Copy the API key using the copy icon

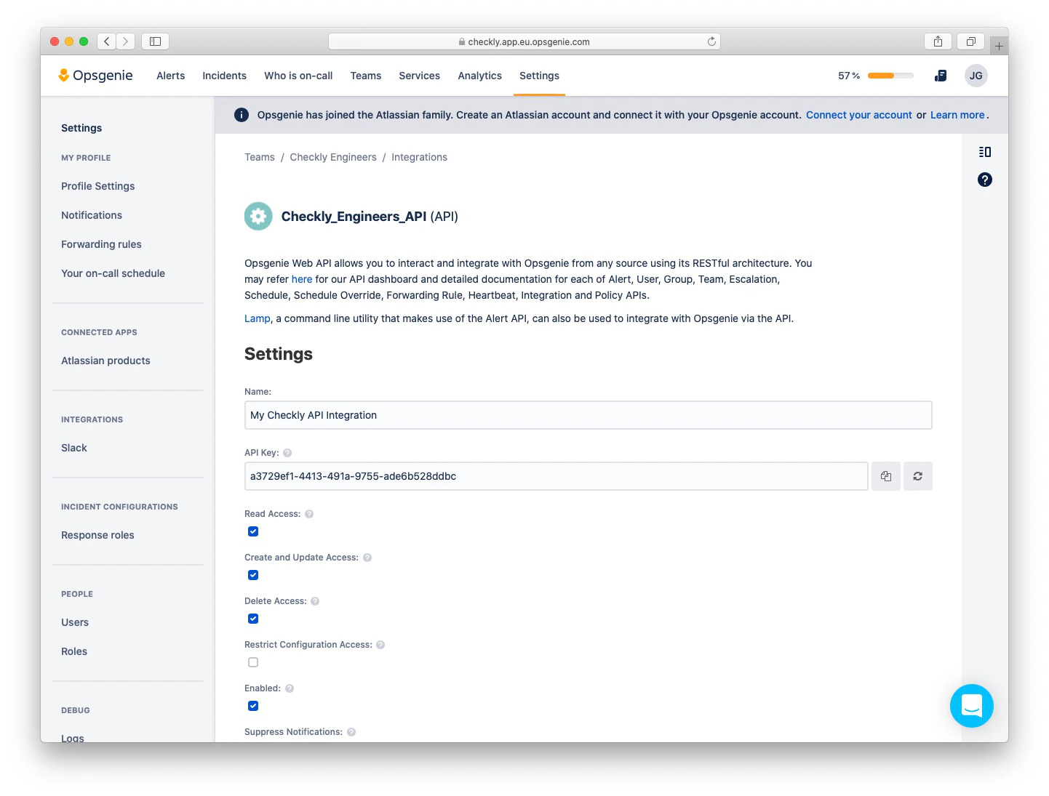click(886, 476)
